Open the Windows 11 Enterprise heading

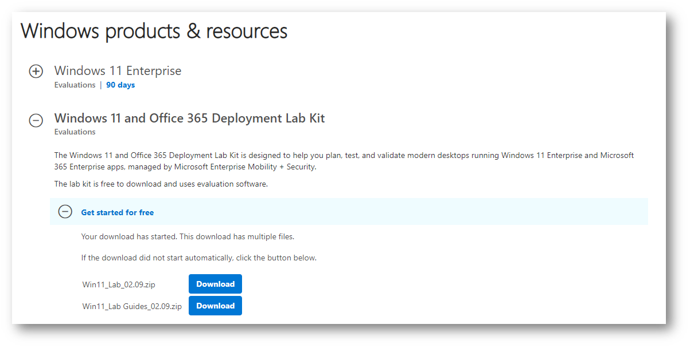(x=118, y=71)
